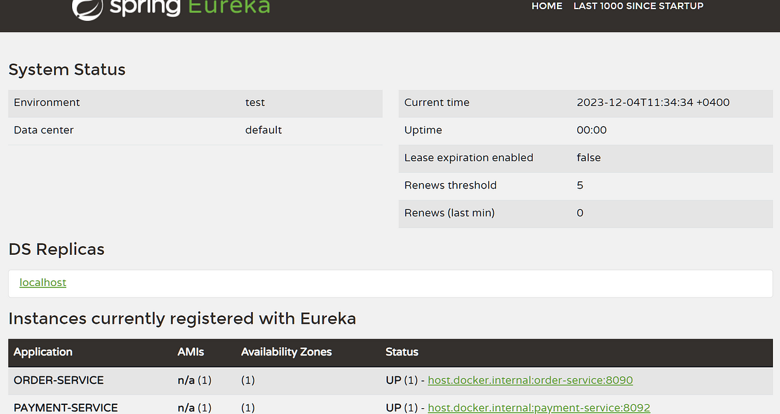Click the System Status heading
The height and width of the screenshot is (414, 780).
coord(67,69)
